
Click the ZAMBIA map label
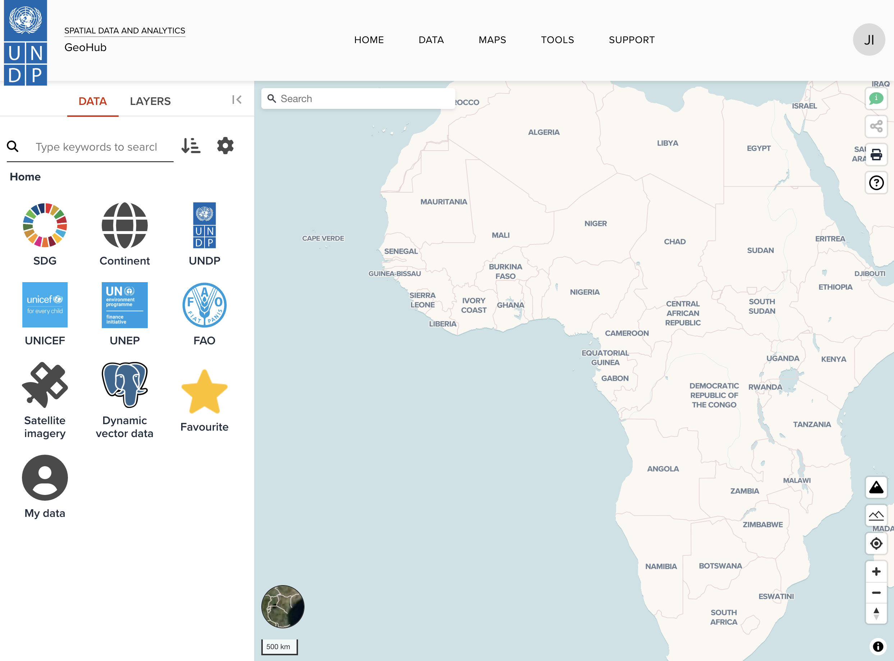pyautogui.click(x=744, y=491)
